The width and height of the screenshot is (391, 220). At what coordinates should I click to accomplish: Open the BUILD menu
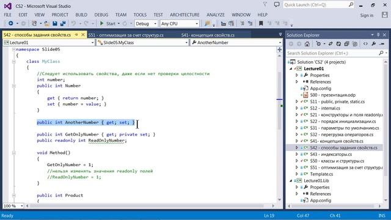[81, 15]
